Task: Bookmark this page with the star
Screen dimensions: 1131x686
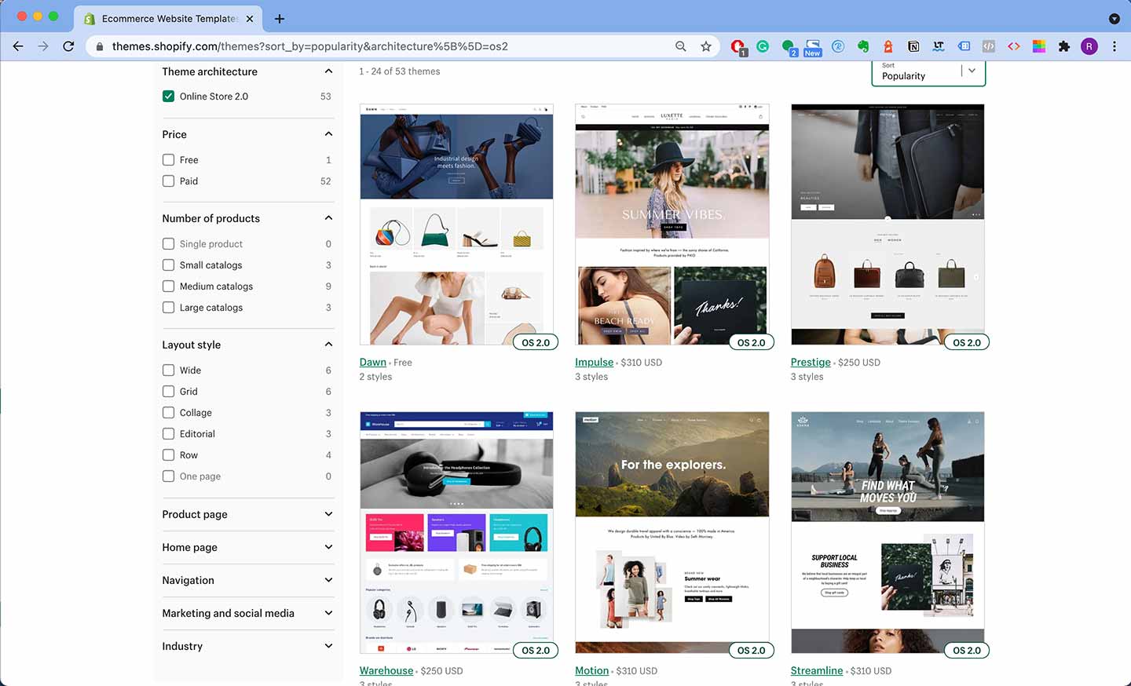Action: pyautogui.click(x=706, y=46)
